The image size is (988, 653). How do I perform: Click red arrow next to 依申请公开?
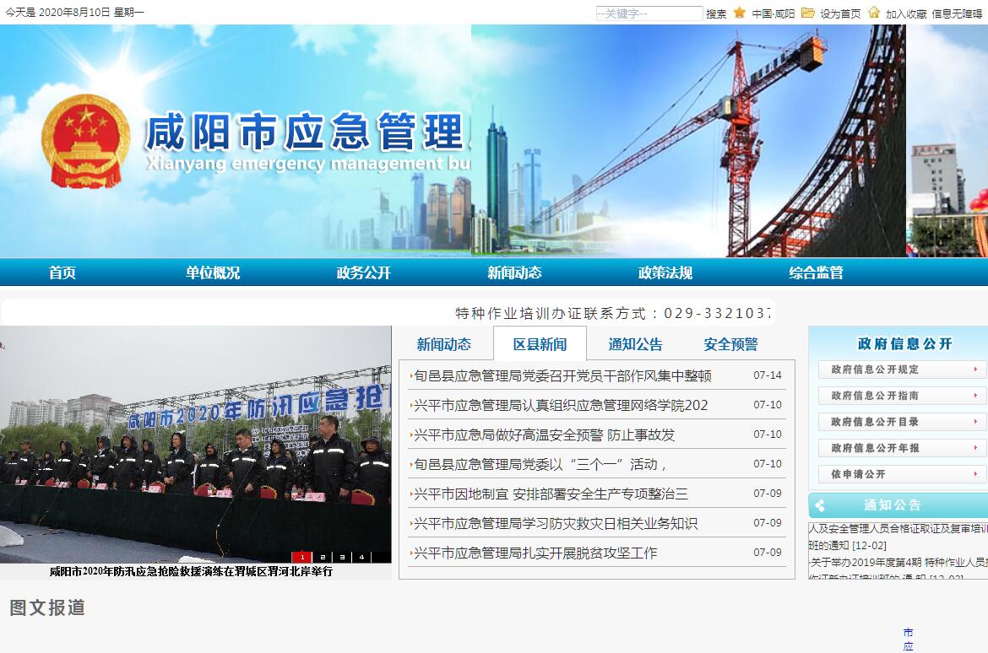click(x=975, y=473)
